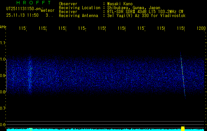Click the RTL-SDR receiver description line

coord(143,12)
